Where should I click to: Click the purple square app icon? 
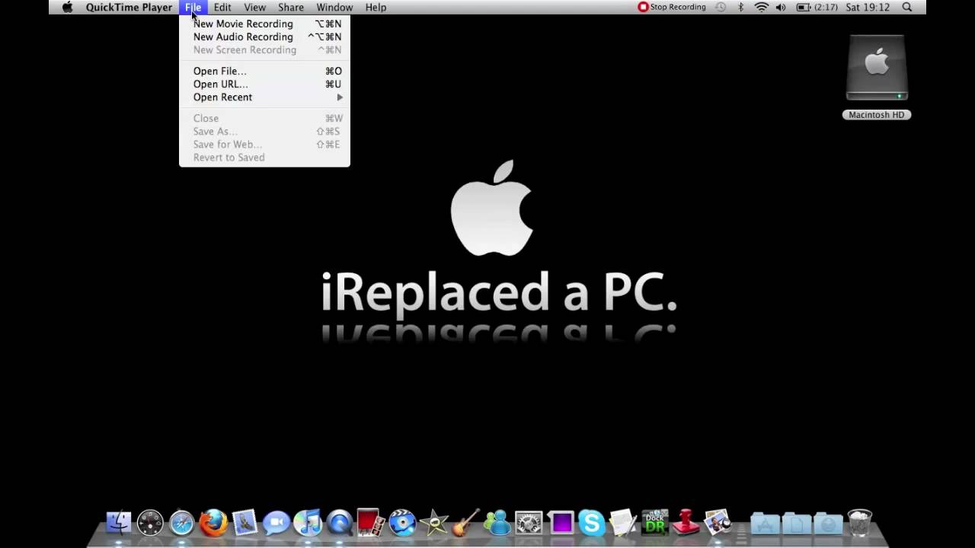[561, 523]
